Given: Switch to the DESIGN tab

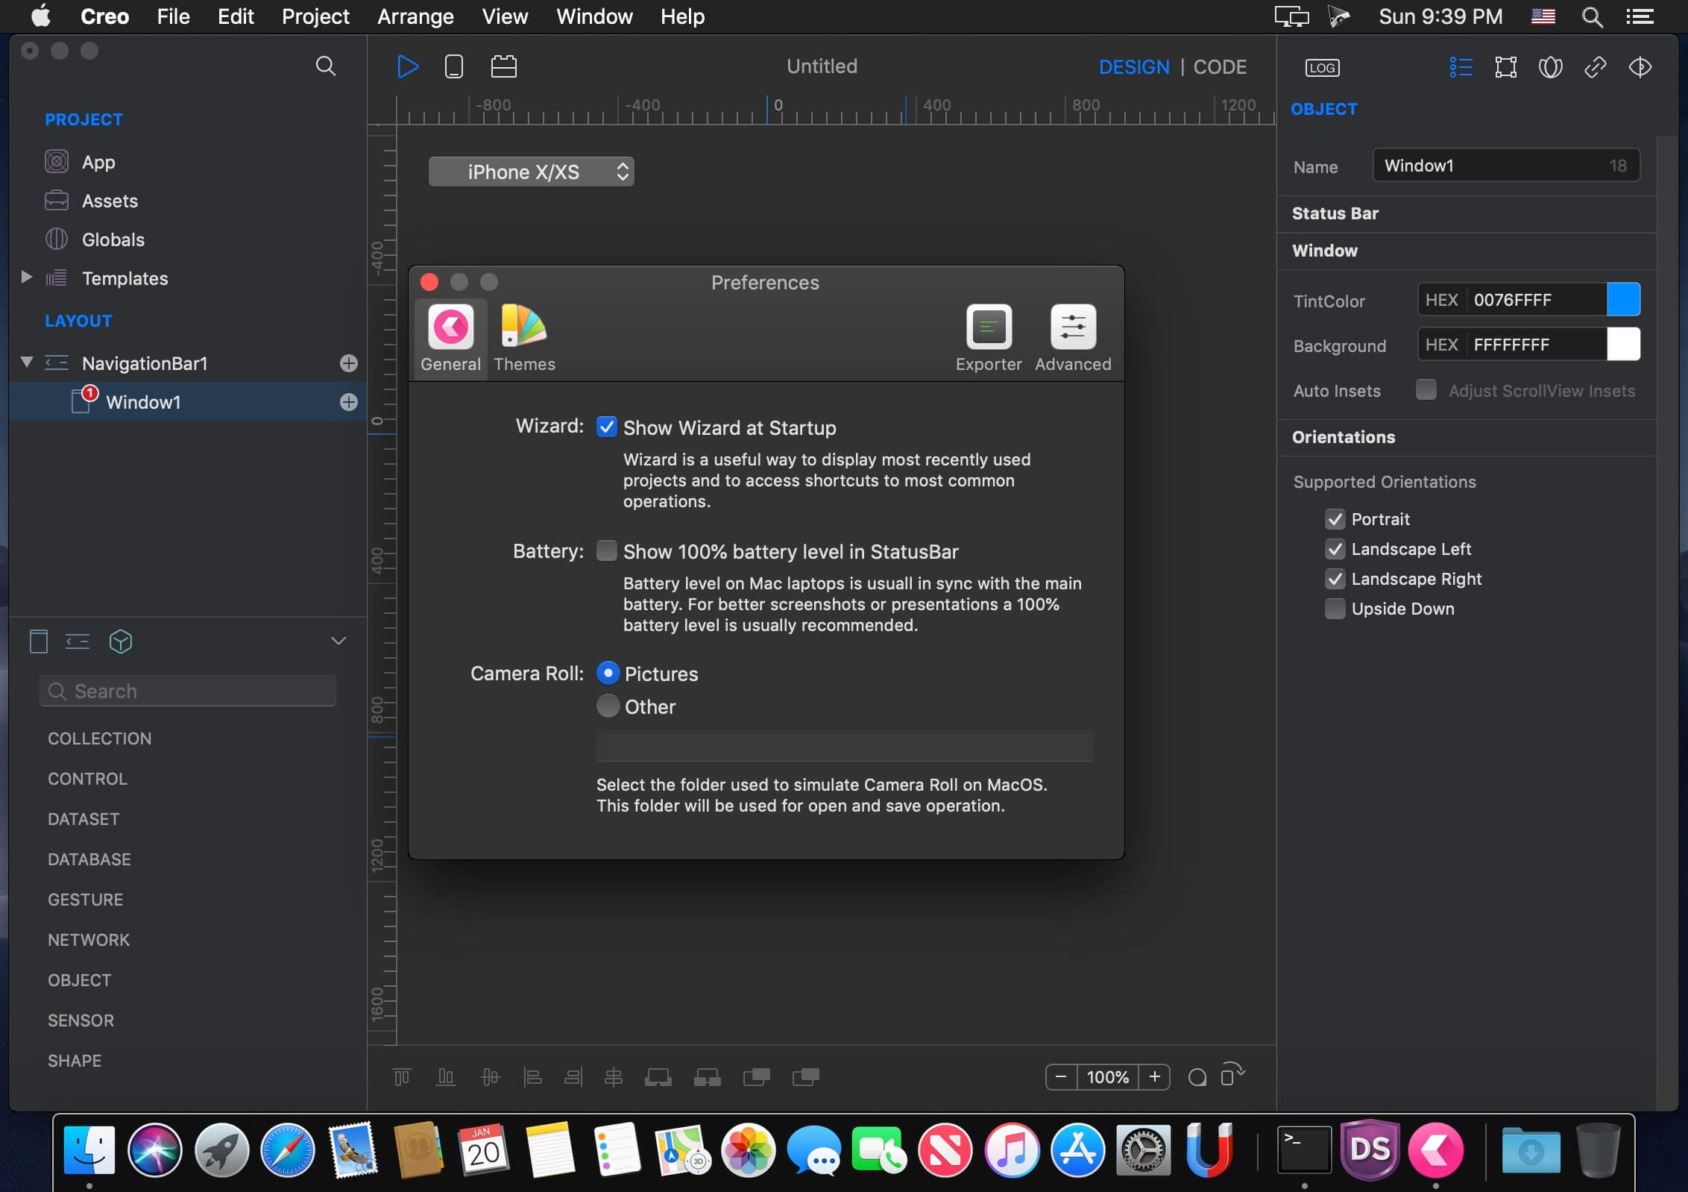Looking at the screenshot, I should tap(1133, 67).
